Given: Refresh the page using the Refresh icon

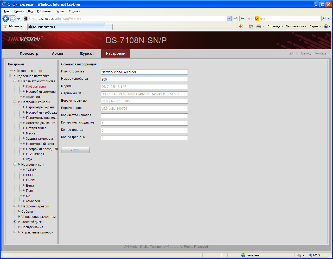Looking at the screenshot, I should click(242, 18).
